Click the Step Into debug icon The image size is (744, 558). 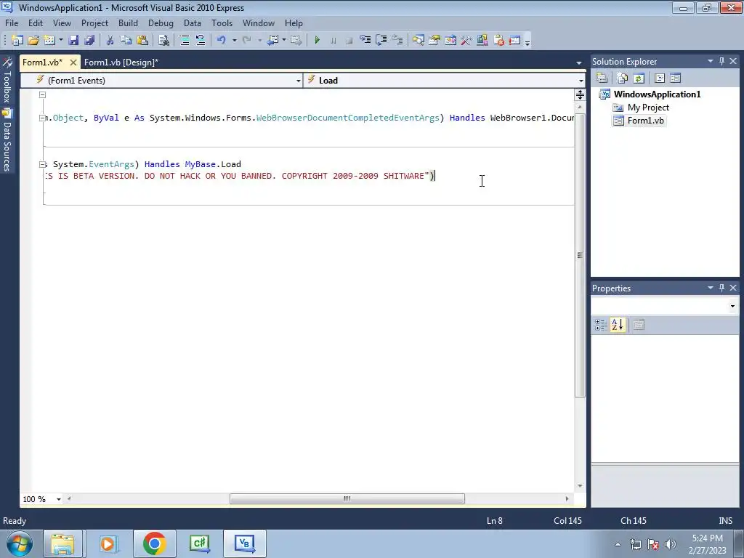point(365,41)
